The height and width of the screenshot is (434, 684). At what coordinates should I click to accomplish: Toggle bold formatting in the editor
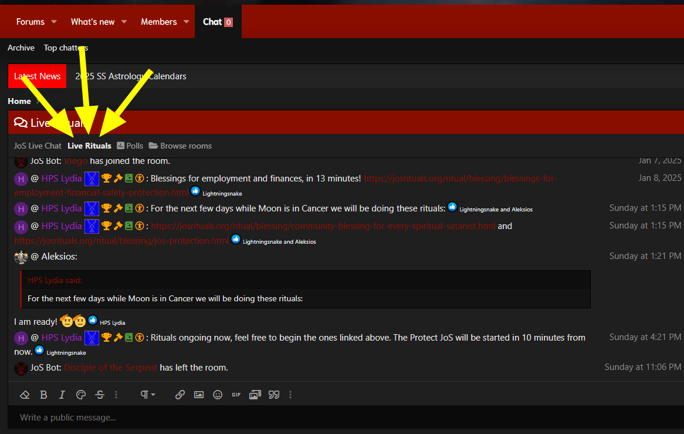pyautogui.click(x=43, y=395)
